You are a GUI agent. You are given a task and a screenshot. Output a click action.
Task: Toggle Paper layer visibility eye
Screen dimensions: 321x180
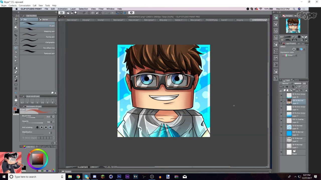(281, 152)
